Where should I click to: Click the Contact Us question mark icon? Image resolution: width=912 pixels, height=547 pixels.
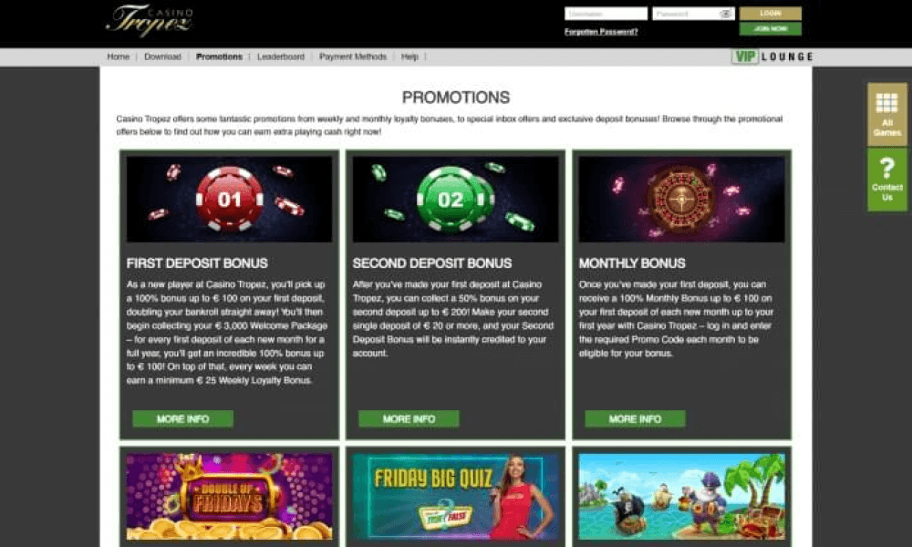(887, 168)
